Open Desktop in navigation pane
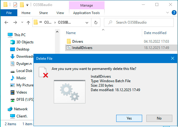This screenshot has width=178, height=127. click(x=23, y=49)
